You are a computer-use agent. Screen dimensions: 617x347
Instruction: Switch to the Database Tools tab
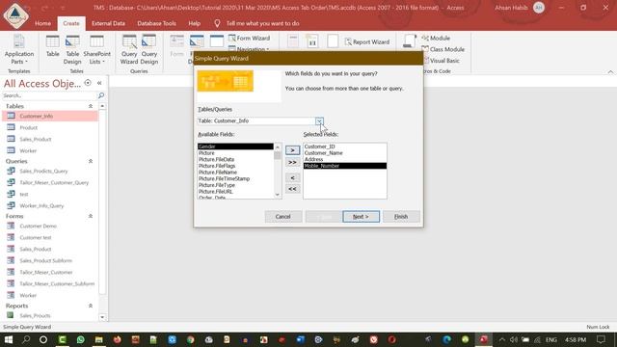pos(156,23)
